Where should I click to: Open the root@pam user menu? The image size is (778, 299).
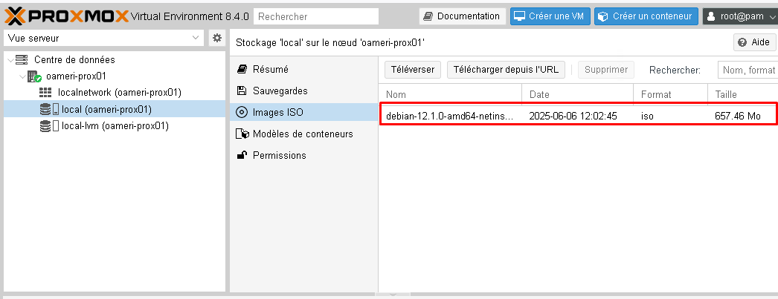pyautogui.click(x=740, y=16)
